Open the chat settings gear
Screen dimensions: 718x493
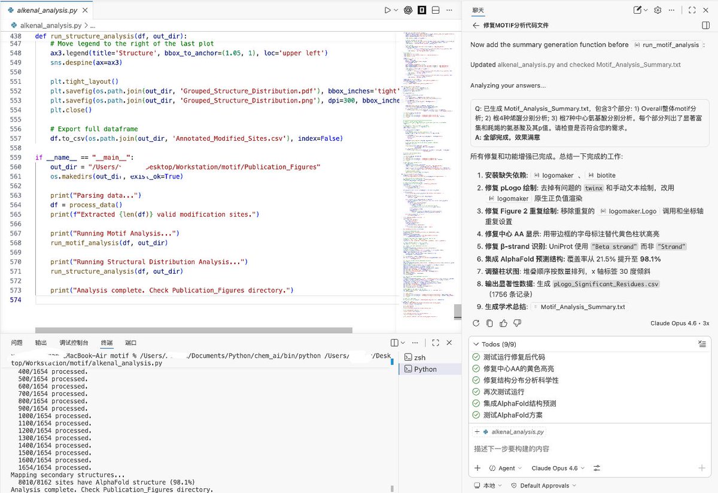point(658,10)
